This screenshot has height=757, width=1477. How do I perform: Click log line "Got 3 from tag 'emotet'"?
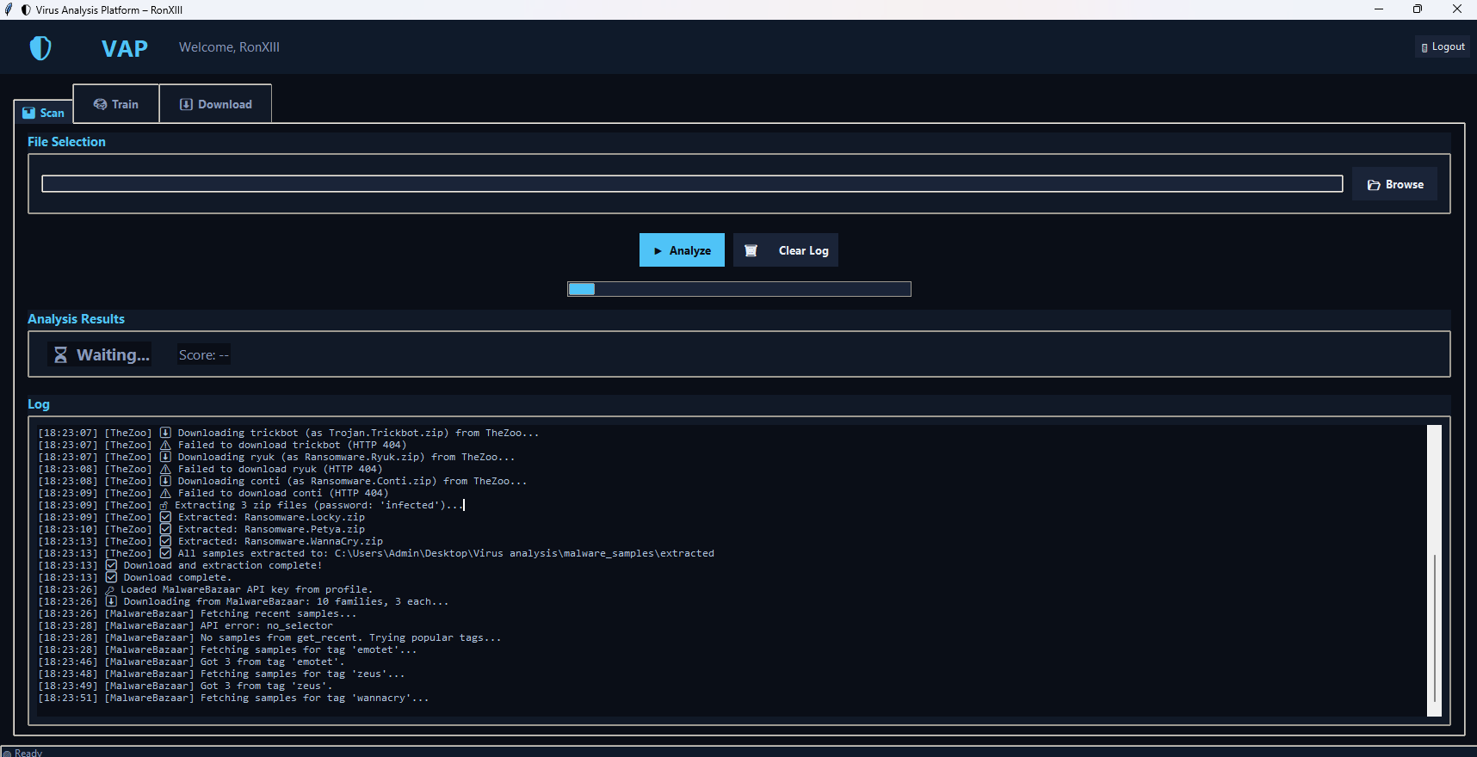click(x=191, y=662)
